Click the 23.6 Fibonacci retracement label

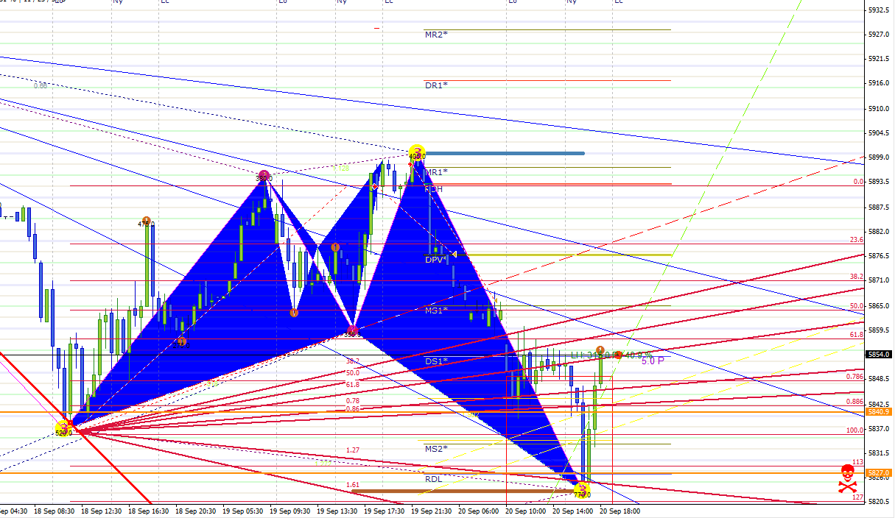tap(857, 240)
